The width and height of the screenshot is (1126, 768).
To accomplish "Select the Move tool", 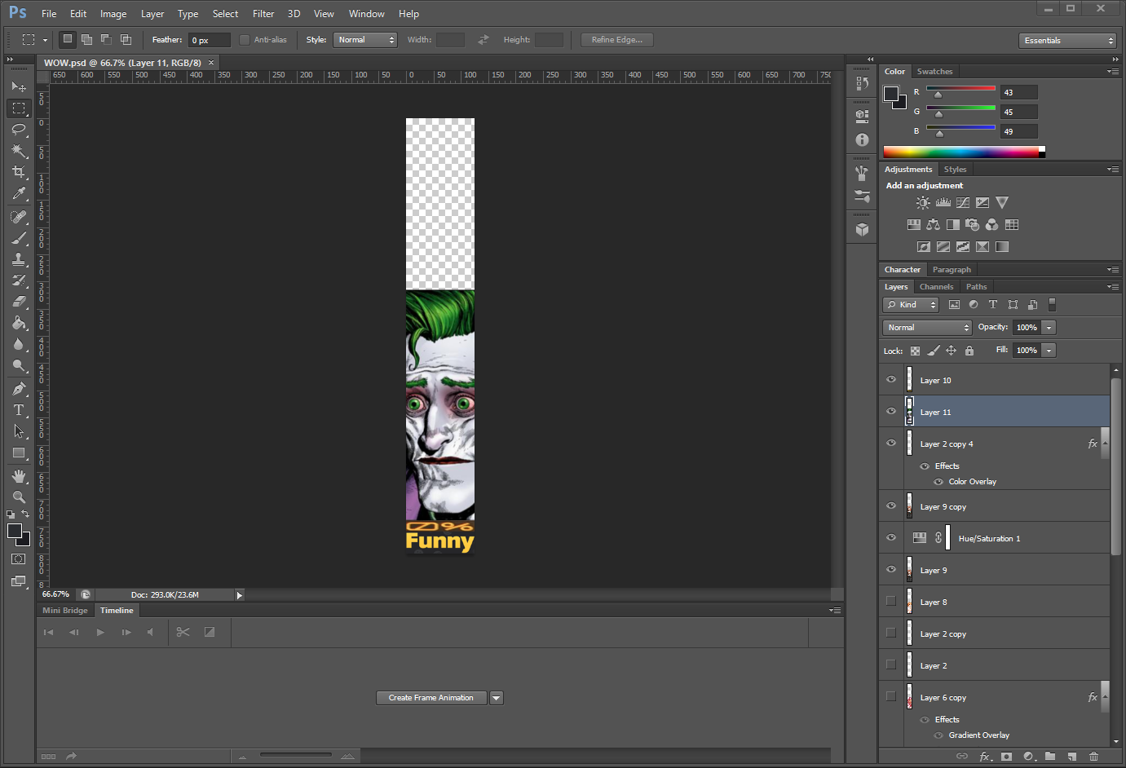I will (19, 86).
